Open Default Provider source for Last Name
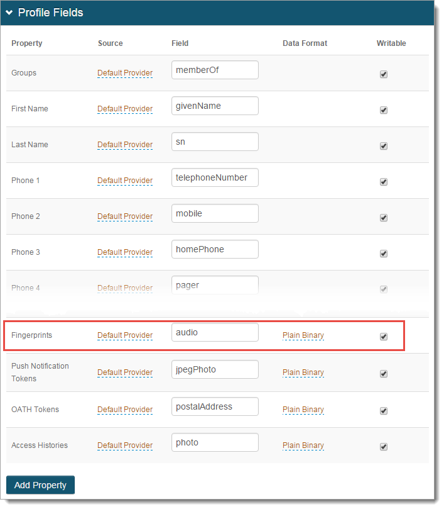444x509 pixels. tap(125, 145)
